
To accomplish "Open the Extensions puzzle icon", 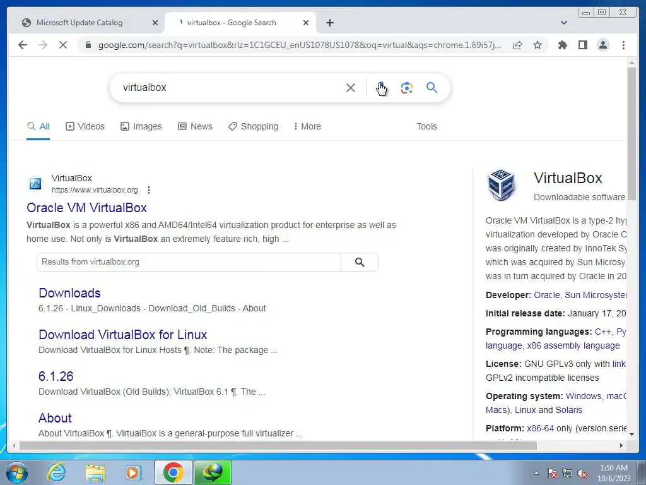I will 562,45.
